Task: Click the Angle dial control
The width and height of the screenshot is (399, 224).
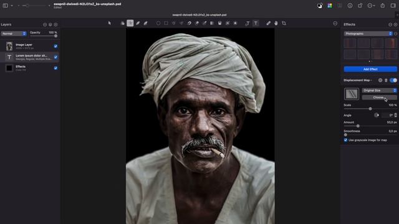Action: [377, 115]
